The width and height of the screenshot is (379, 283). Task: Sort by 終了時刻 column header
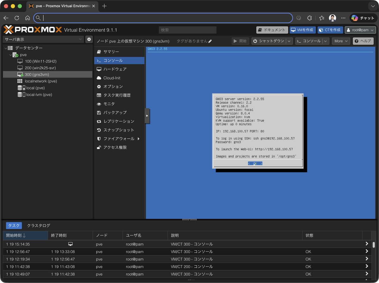tap(70, 236)
